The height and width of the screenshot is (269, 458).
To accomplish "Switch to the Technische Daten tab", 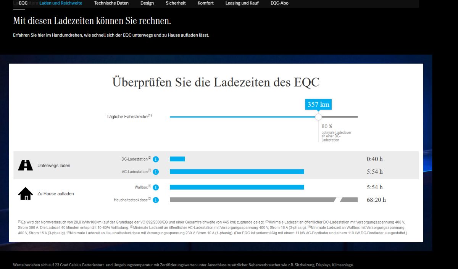I will point(111,3).
